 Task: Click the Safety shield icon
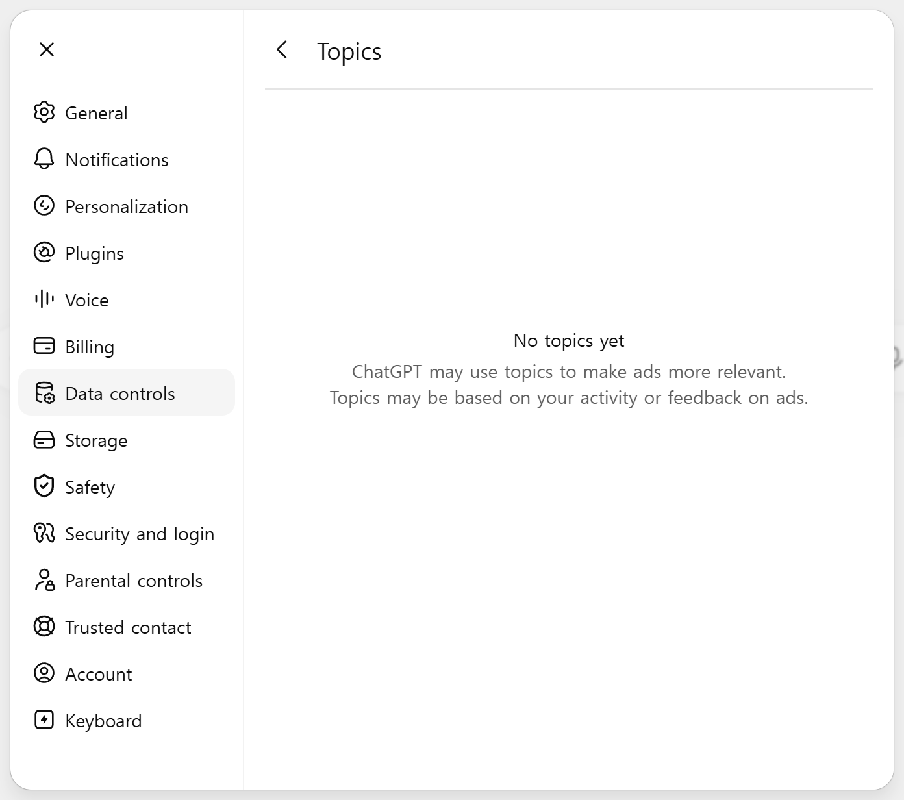[x=44, y=486]
